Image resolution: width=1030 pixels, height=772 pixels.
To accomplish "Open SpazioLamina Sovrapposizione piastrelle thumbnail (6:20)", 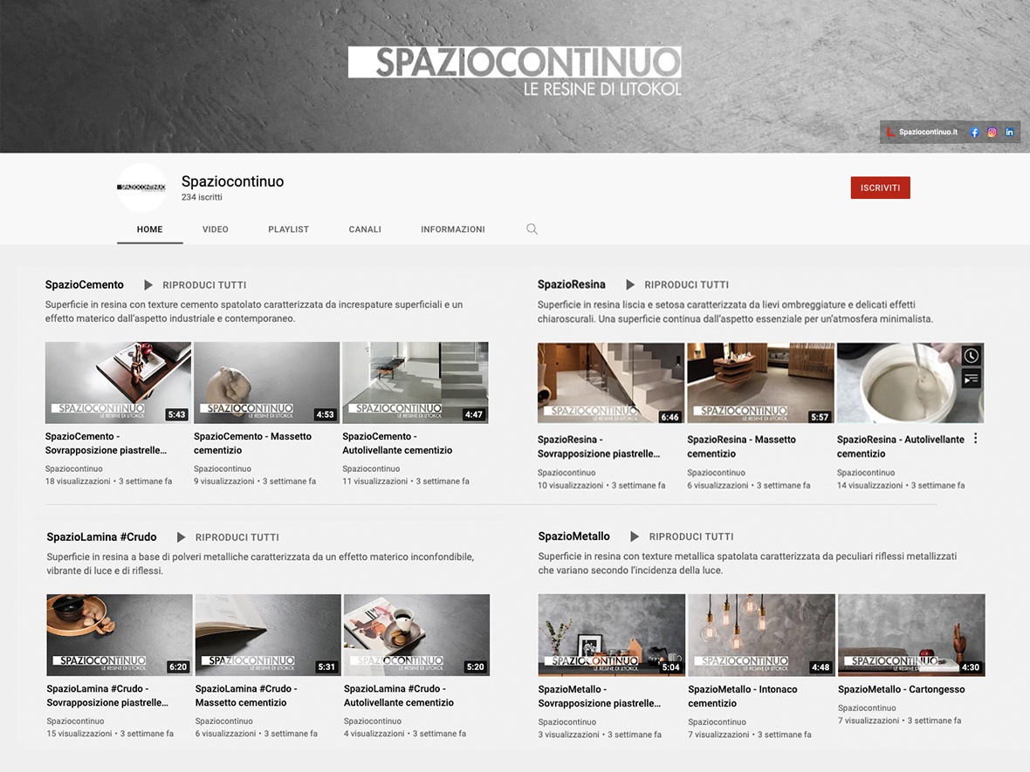I will [120, 635].
